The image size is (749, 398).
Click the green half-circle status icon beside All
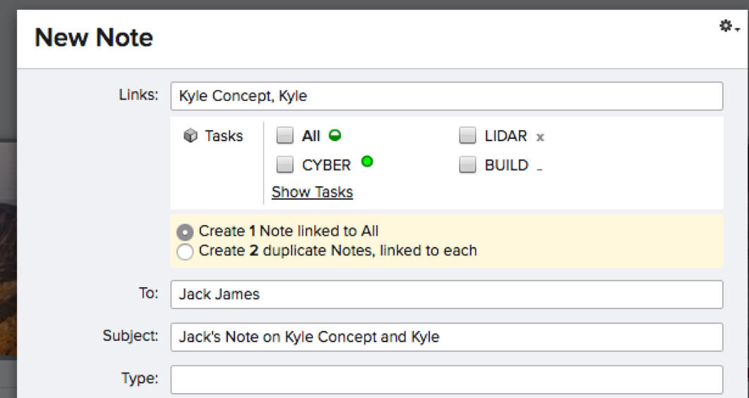335,135
